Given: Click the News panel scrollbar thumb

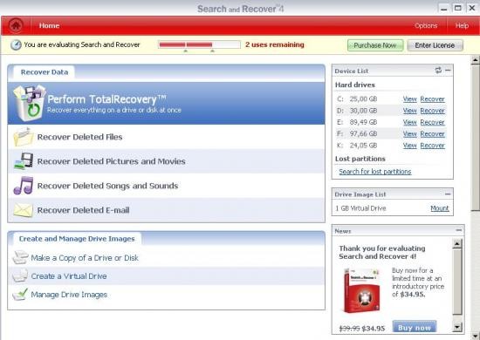Looking at the screenshot, I should [456, 282].
